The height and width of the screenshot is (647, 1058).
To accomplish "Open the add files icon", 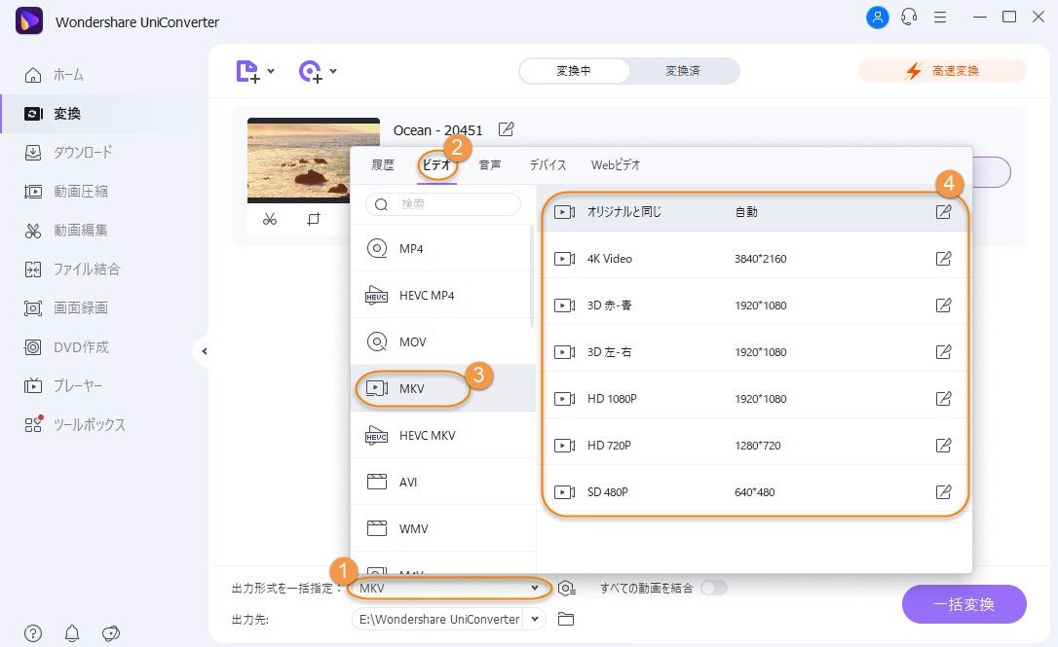I will tap(247, 71).
